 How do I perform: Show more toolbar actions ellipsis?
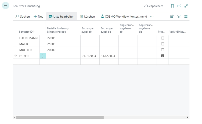coord(152,17)
